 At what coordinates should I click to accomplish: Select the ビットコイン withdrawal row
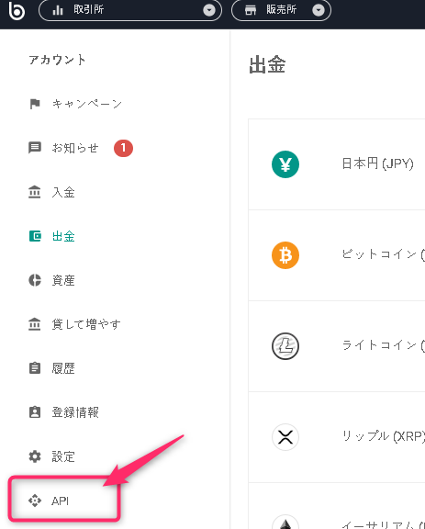337,255
